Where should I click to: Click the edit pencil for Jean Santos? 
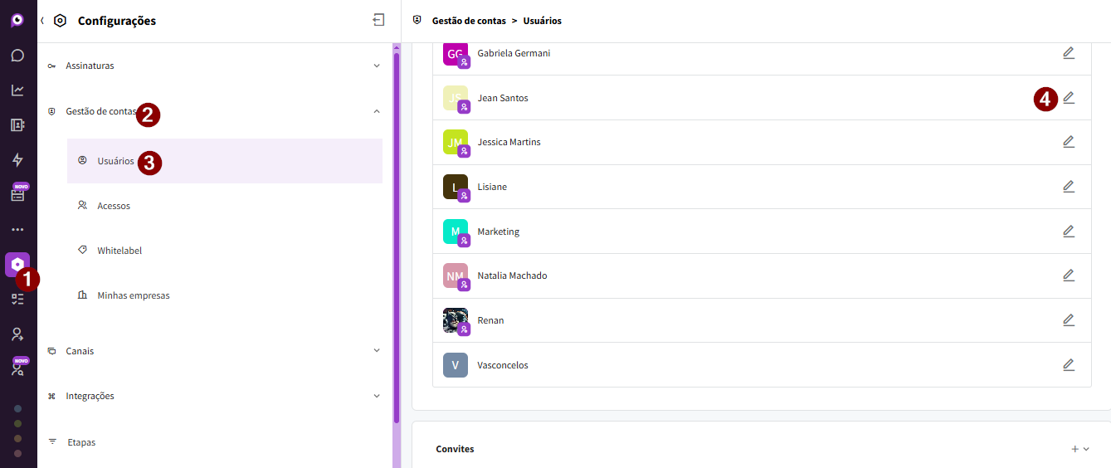1069,98
